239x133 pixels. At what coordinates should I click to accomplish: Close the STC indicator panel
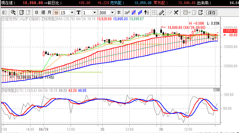click(x=218, y=90)
